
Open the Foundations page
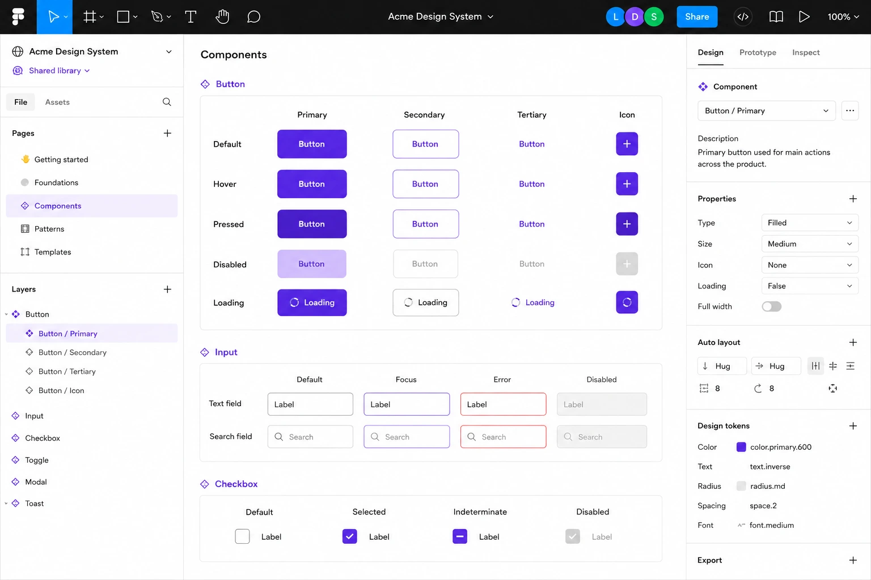[x=92, y=182]
